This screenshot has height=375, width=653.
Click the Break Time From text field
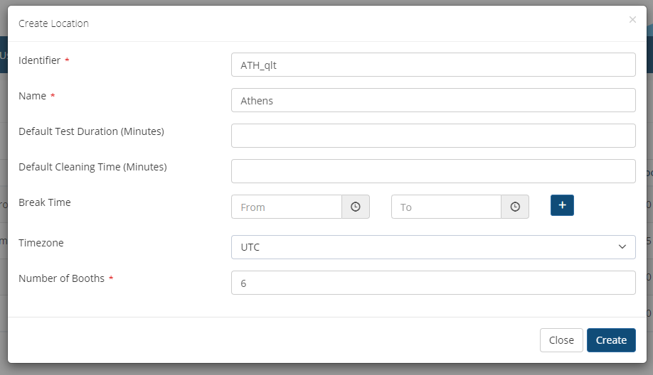287,207
